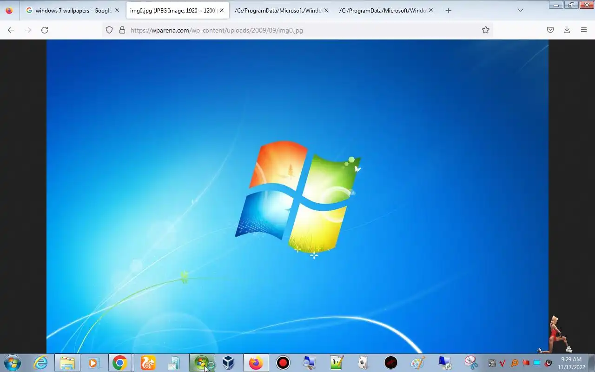Open the gray pixelated system tray icon
The height and width of the screenshot is (372, 595).
click(x=492, y=363)
